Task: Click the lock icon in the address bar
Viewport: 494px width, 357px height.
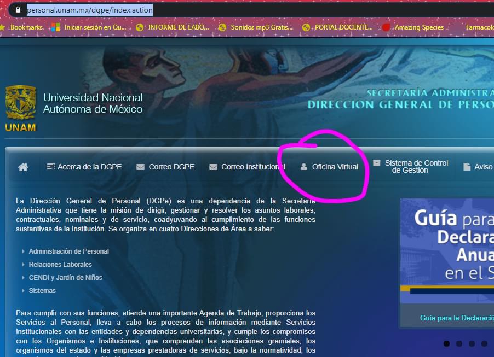Action: click(x=18, y=10)
